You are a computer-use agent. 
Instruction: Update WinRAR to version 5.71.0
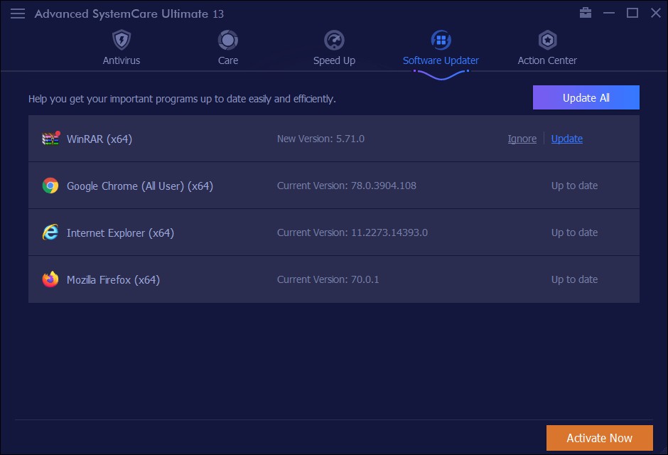(566, 138)
